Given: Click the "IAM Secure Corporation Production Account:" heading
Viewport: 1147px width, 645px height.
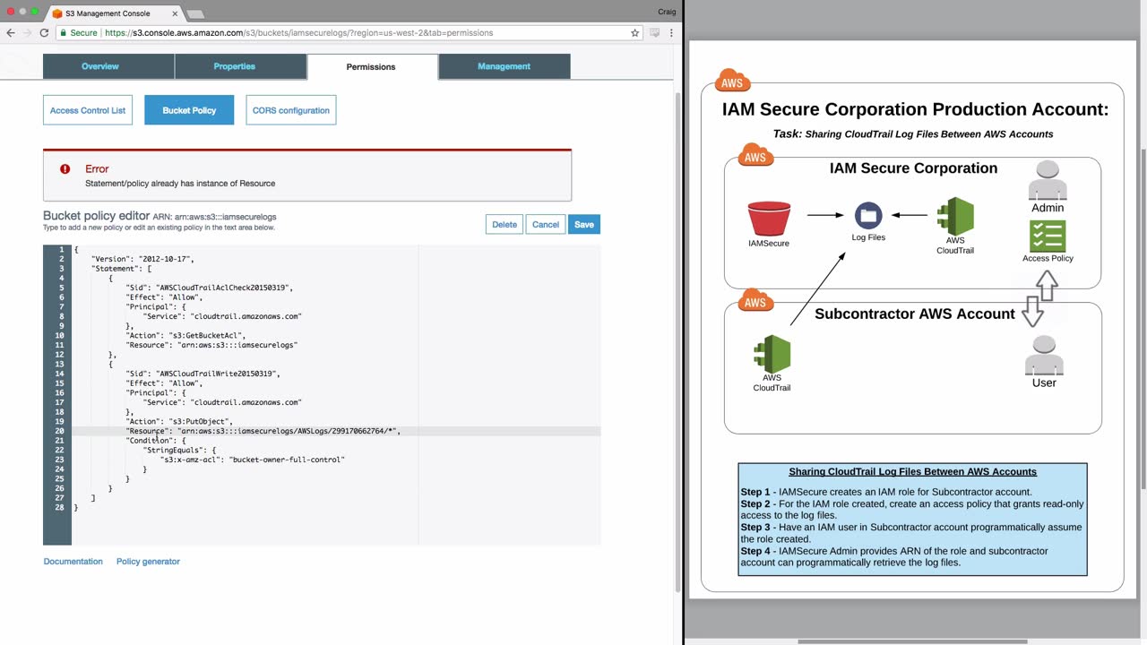Looking at the screenshot, I should 915,109.
